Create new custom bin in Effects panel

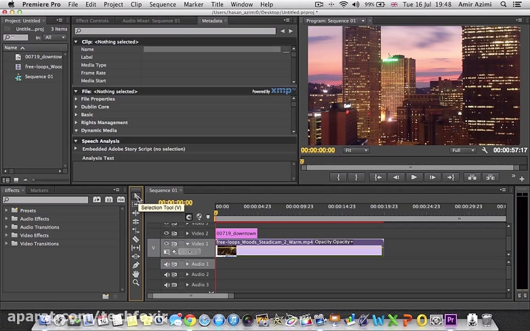point(105,296)
